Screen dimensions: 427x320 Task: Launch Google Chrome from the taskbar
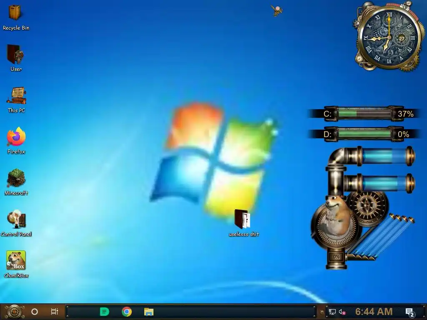[x=127, y=312]
